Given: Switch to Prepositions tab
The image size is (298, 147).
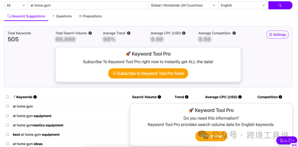Looking at the screenshot, I should pyautogui.click(x=91, y=16).
